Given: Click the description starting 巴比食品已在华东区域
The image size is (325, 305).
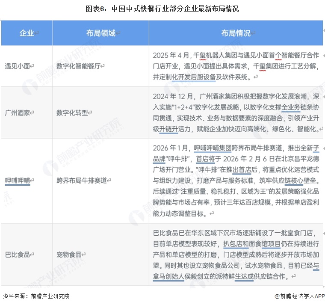Looking at the screenshot, I should coord(236,255).
